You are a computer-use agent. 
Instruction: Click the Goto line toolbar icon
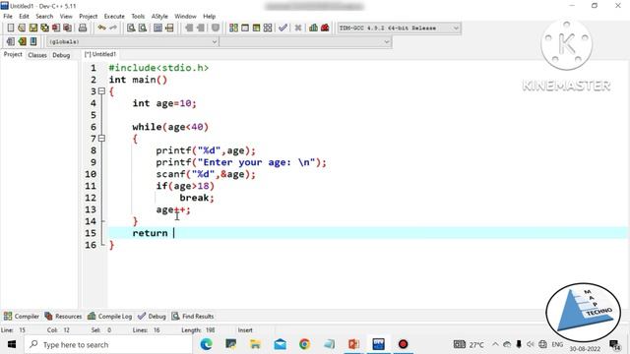point(169,28)
